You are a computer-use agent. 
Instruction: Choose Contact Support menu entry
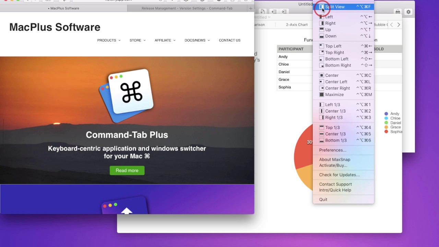[343, 184]
